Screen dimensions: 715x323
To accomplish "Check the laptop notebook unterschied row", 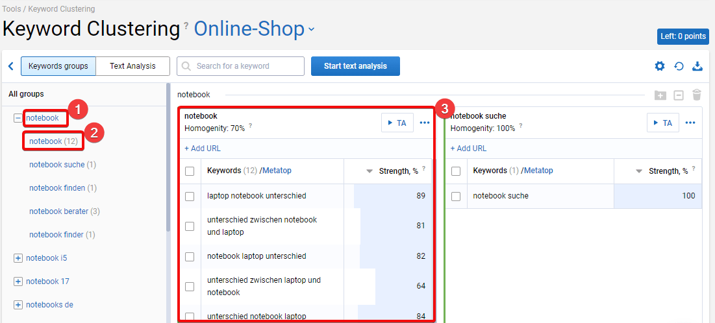I will click(x=190, y=197).
